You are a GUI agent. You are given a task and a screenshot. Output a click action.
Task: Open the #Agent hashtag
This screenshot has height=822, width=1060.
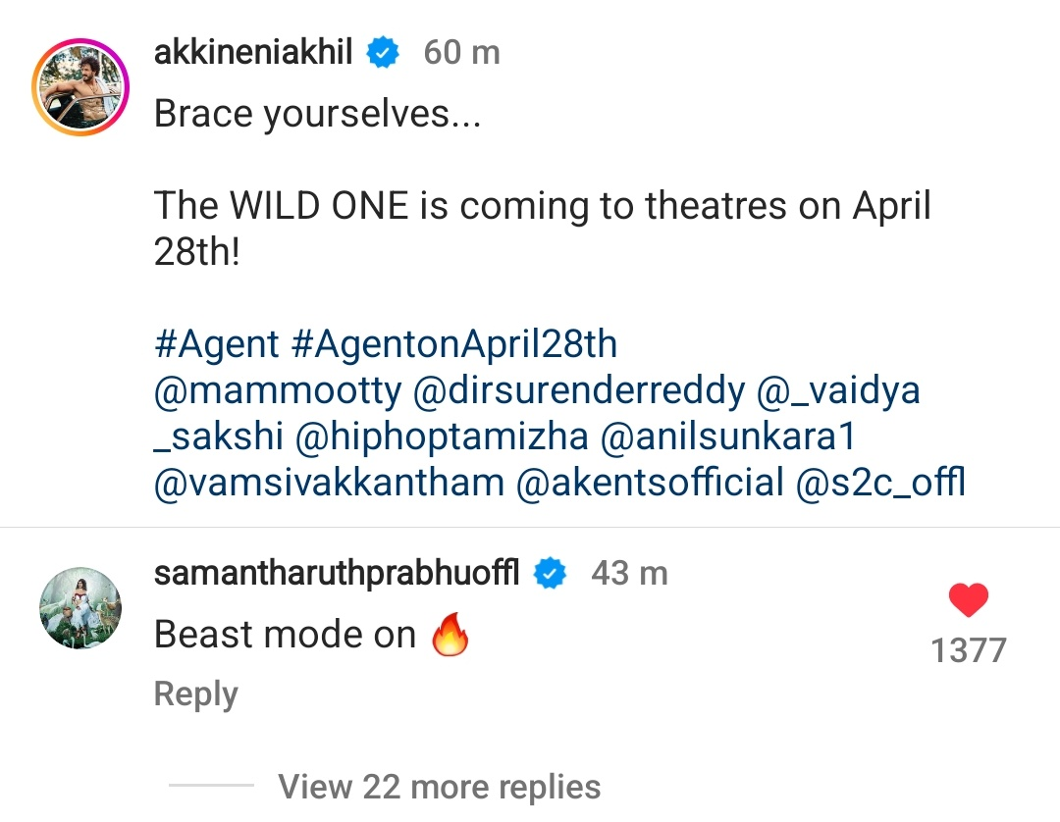click(x=217, y=344)
